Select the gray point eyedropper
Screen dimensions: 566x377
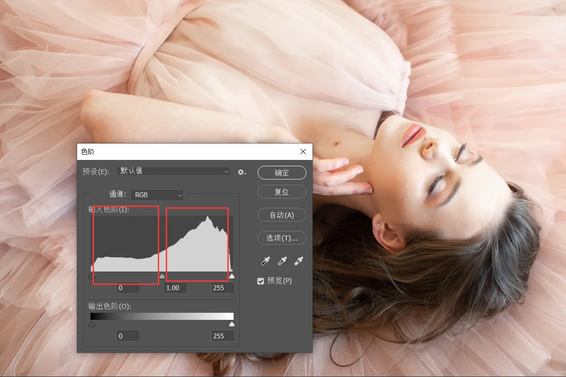tap(282, 261)
